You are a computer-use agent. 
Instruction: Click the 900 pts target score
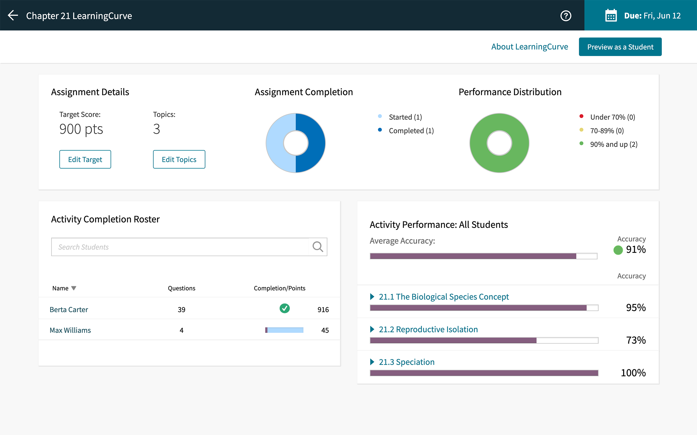click(x=81, y=129)
